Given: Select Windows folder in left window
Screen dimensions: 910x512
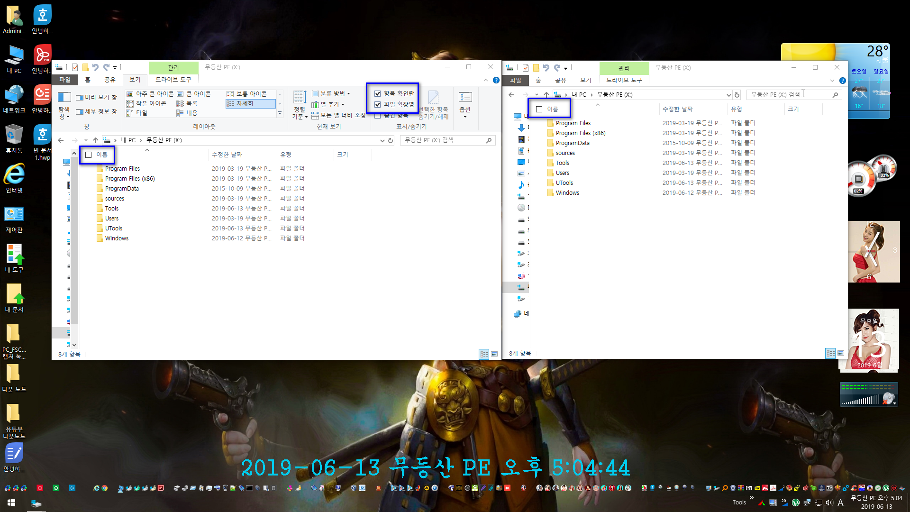Looking at the screenshot, I should (x=117, y=238).
